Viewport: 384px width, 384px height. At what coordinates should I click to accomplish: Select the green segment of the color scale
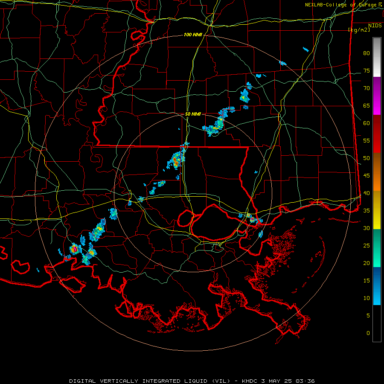[x=377, y=248]
